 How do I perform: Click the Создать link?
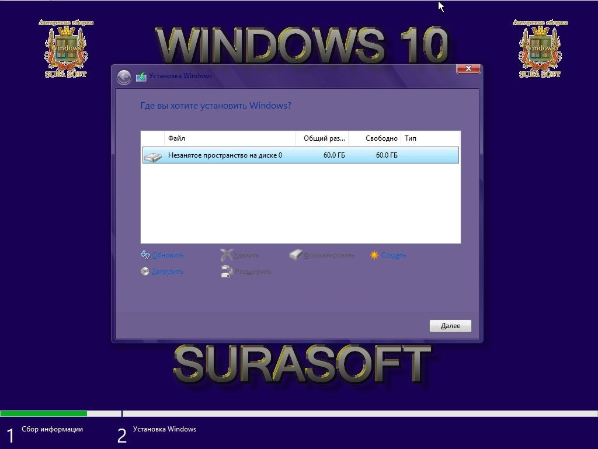(x=393, y=255)
